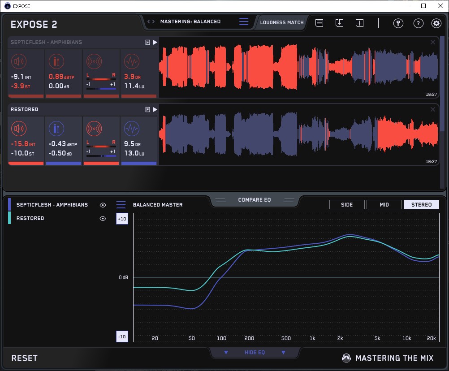Collapse the EQ panel with Hide EQ
The height and width of the screenshot is (371, 449).
[255, 352]
